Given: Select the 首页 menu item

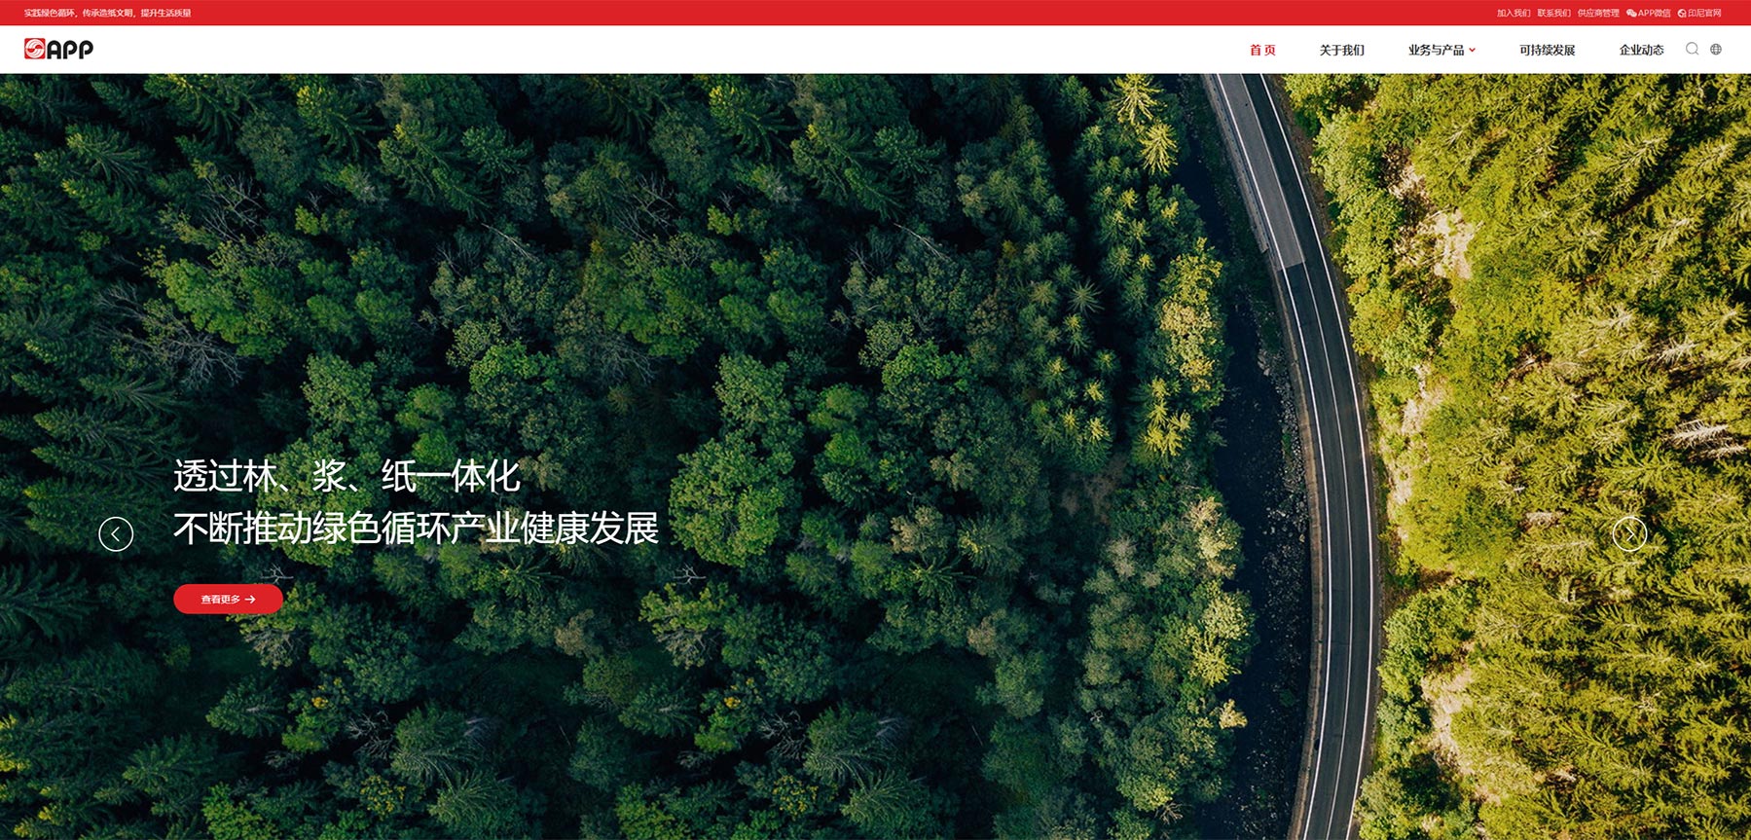Looking at the screenshot, I should 1262,50.
